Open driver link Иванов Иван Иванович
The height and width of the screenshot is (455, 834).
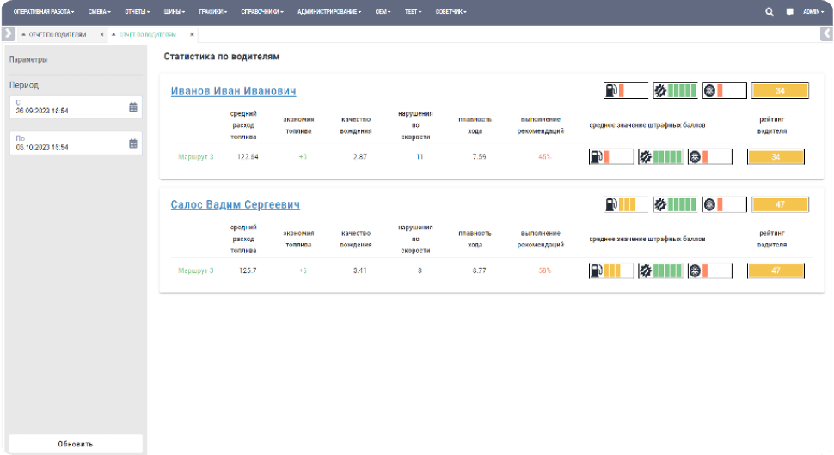(x=233, y=92)
